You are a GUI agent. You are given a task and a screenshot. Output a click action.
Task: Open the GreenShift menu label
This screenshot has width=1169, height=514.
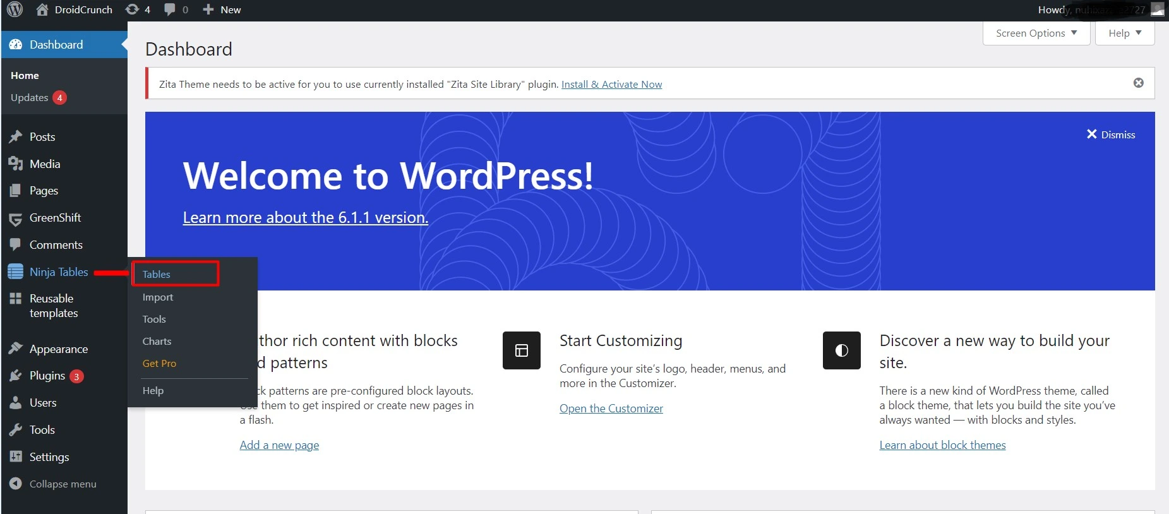[55, 218]
